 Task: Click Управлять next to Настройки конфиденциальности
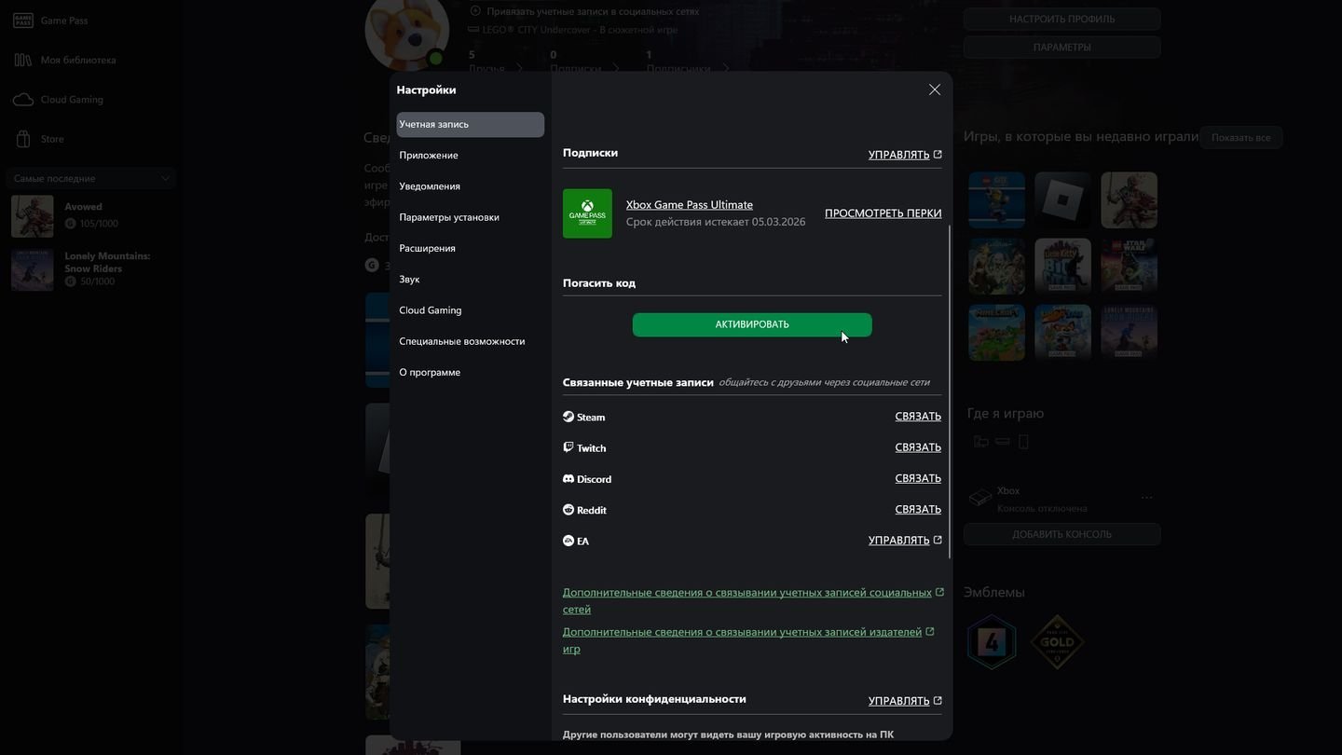point(905,701)
